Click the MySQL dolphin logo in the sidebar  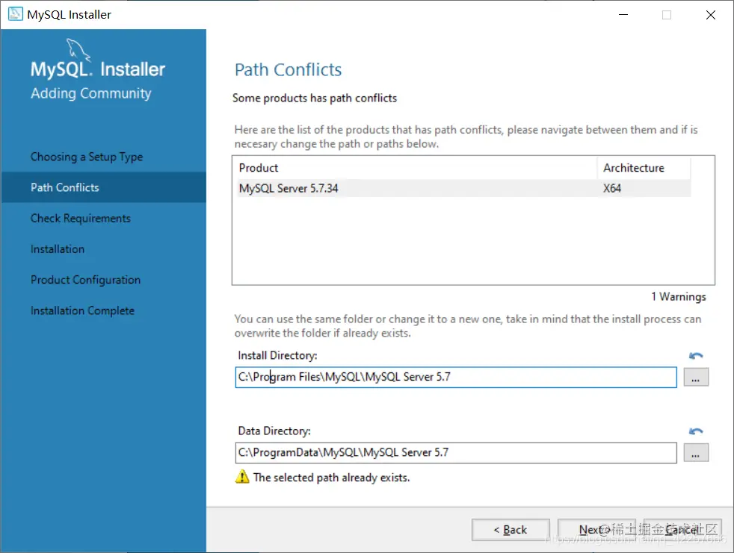point(78,49)
